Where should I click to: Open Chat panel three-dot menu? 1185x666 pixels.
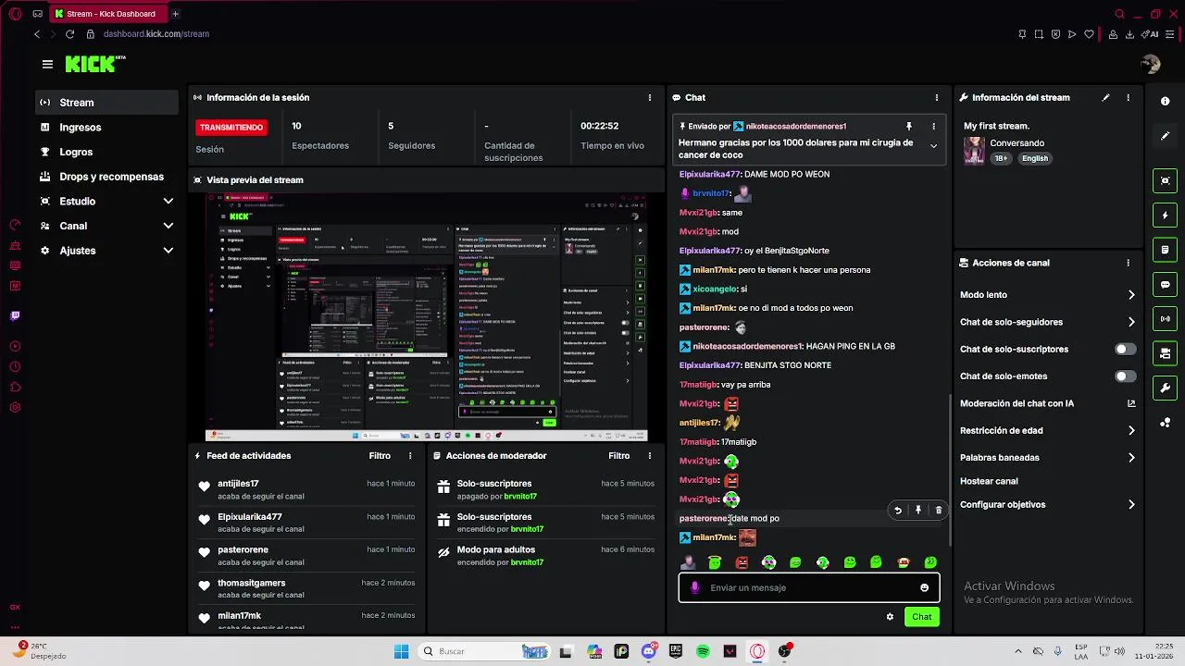[936, 97]
